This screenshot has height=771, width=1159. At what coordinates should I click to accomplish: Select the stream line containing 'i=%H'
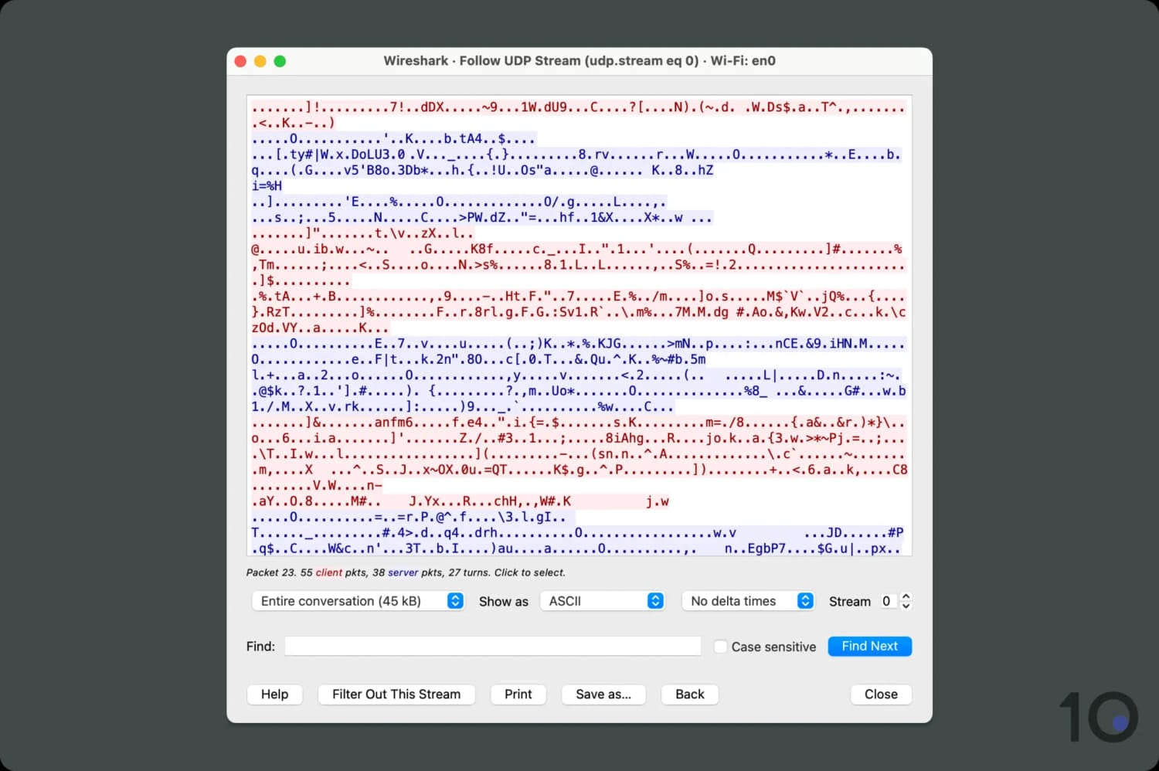[x=267, y=186]
